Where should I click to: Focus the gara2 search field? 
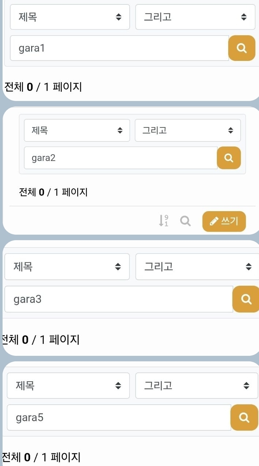120,158
